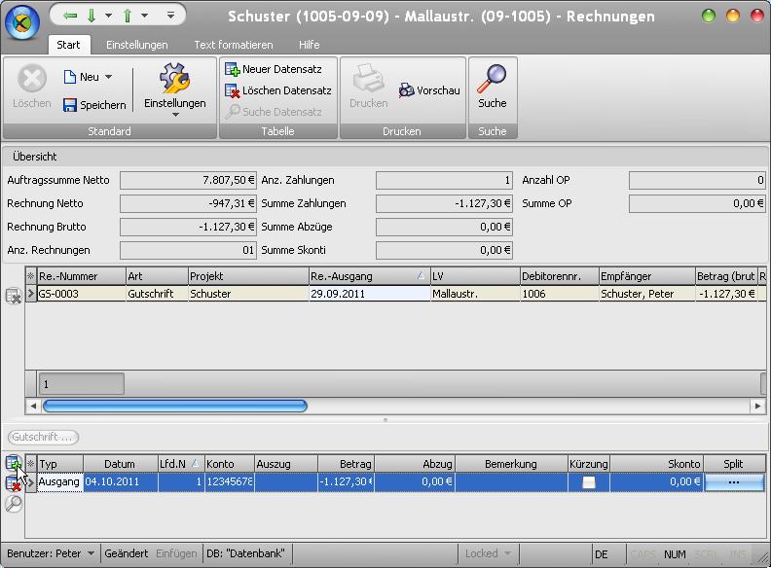Expand the Einstellungen button dropdown arrow
771x568 pixels.
tap(175, 115)
